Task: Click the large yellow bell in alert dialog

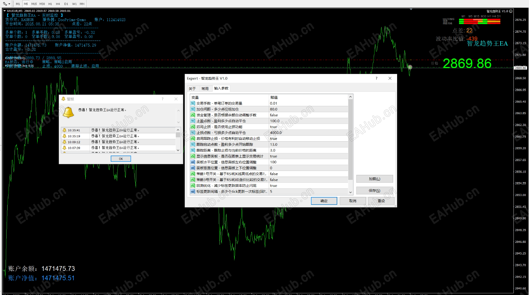Action: 68,113
